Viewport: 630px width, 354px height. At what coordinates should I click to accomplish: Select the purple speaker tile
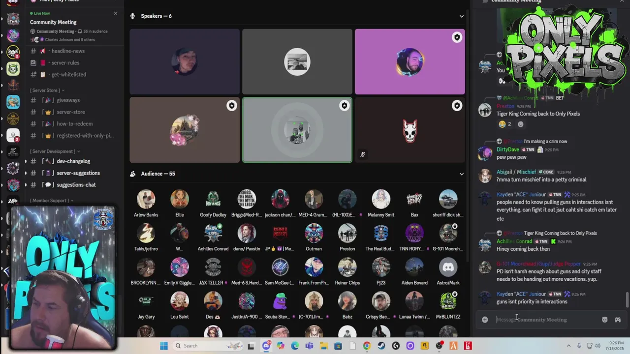pyautogui.click(x=409, y=61)
